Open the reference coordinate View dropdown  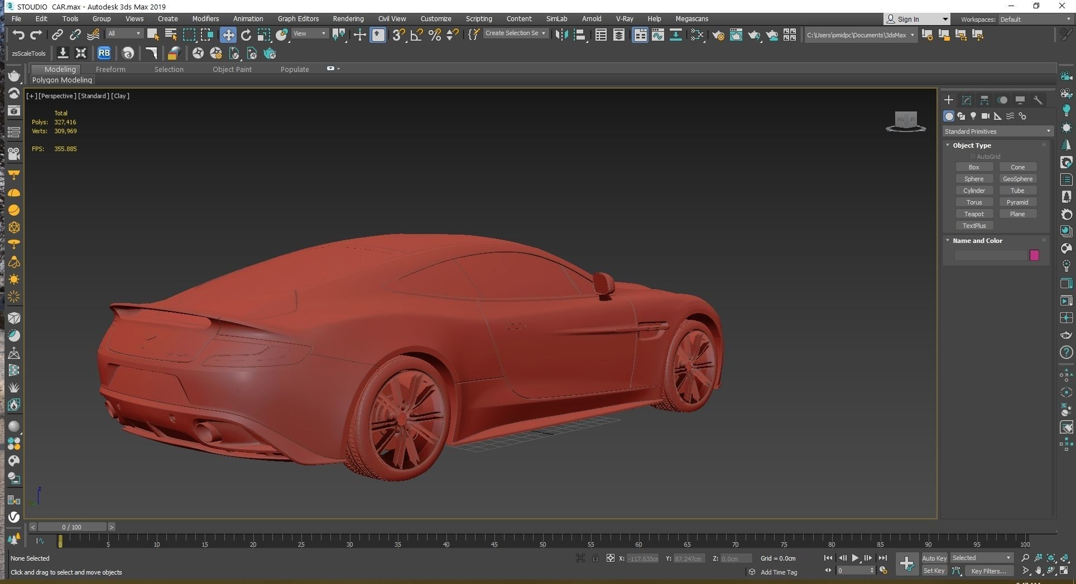pyautogui.click(x=309, y=33)
